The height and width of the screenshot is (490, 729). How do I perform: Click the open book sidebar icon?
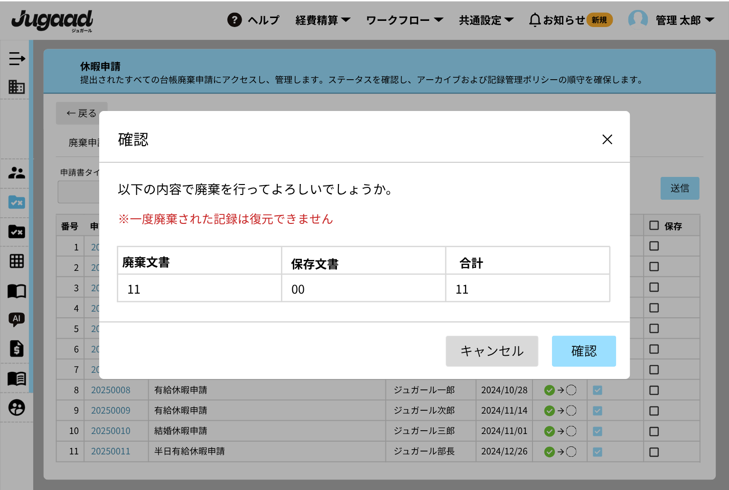17,291
